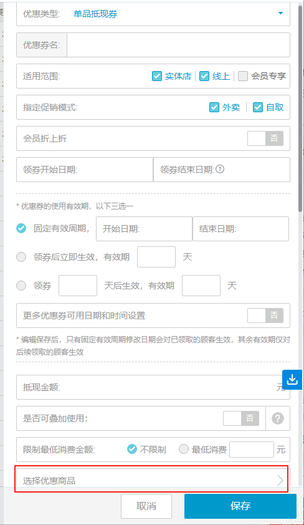304x525 pixels.
Task: Uncheck the 实体店 checkbox
Action: point(157,76)
